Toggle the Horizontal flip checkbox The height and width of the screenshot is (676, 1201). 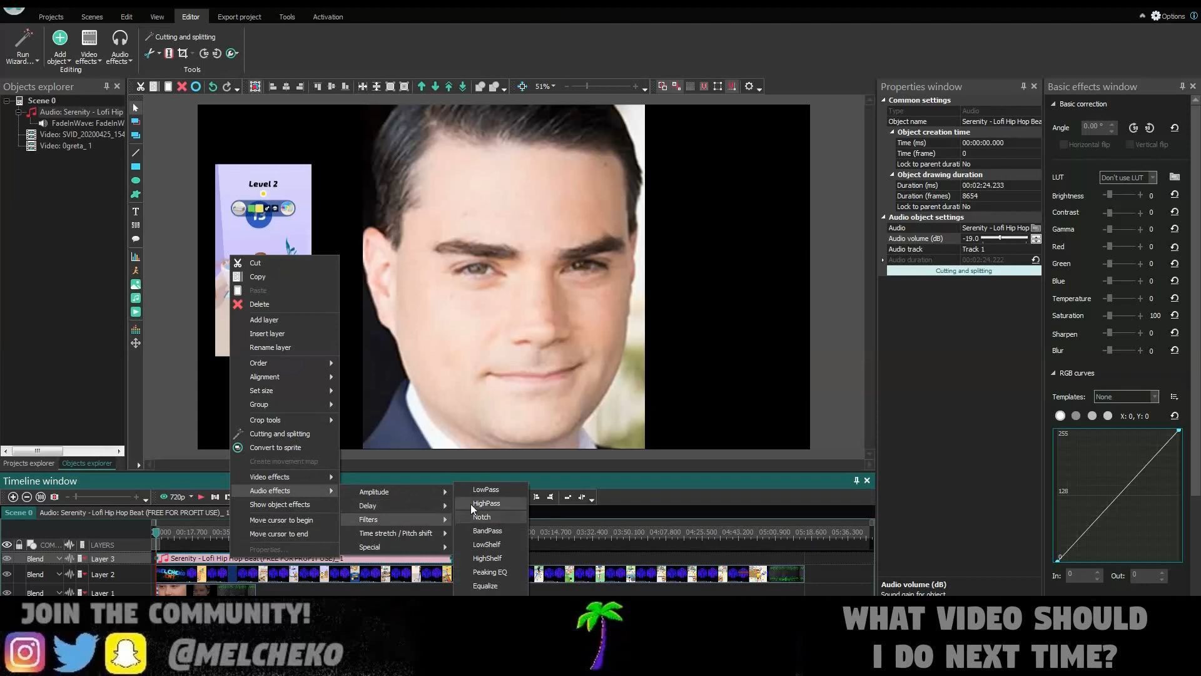click(1063, 145)
